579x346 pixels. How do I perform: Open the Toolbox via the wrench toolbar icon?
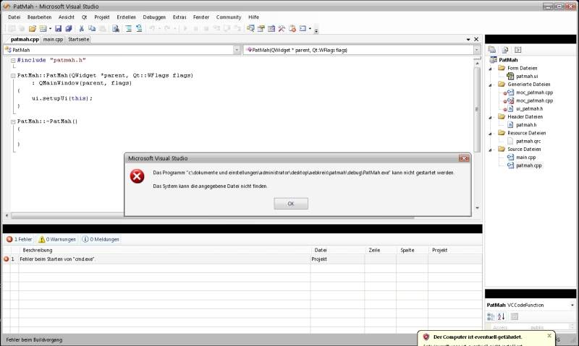282,29
